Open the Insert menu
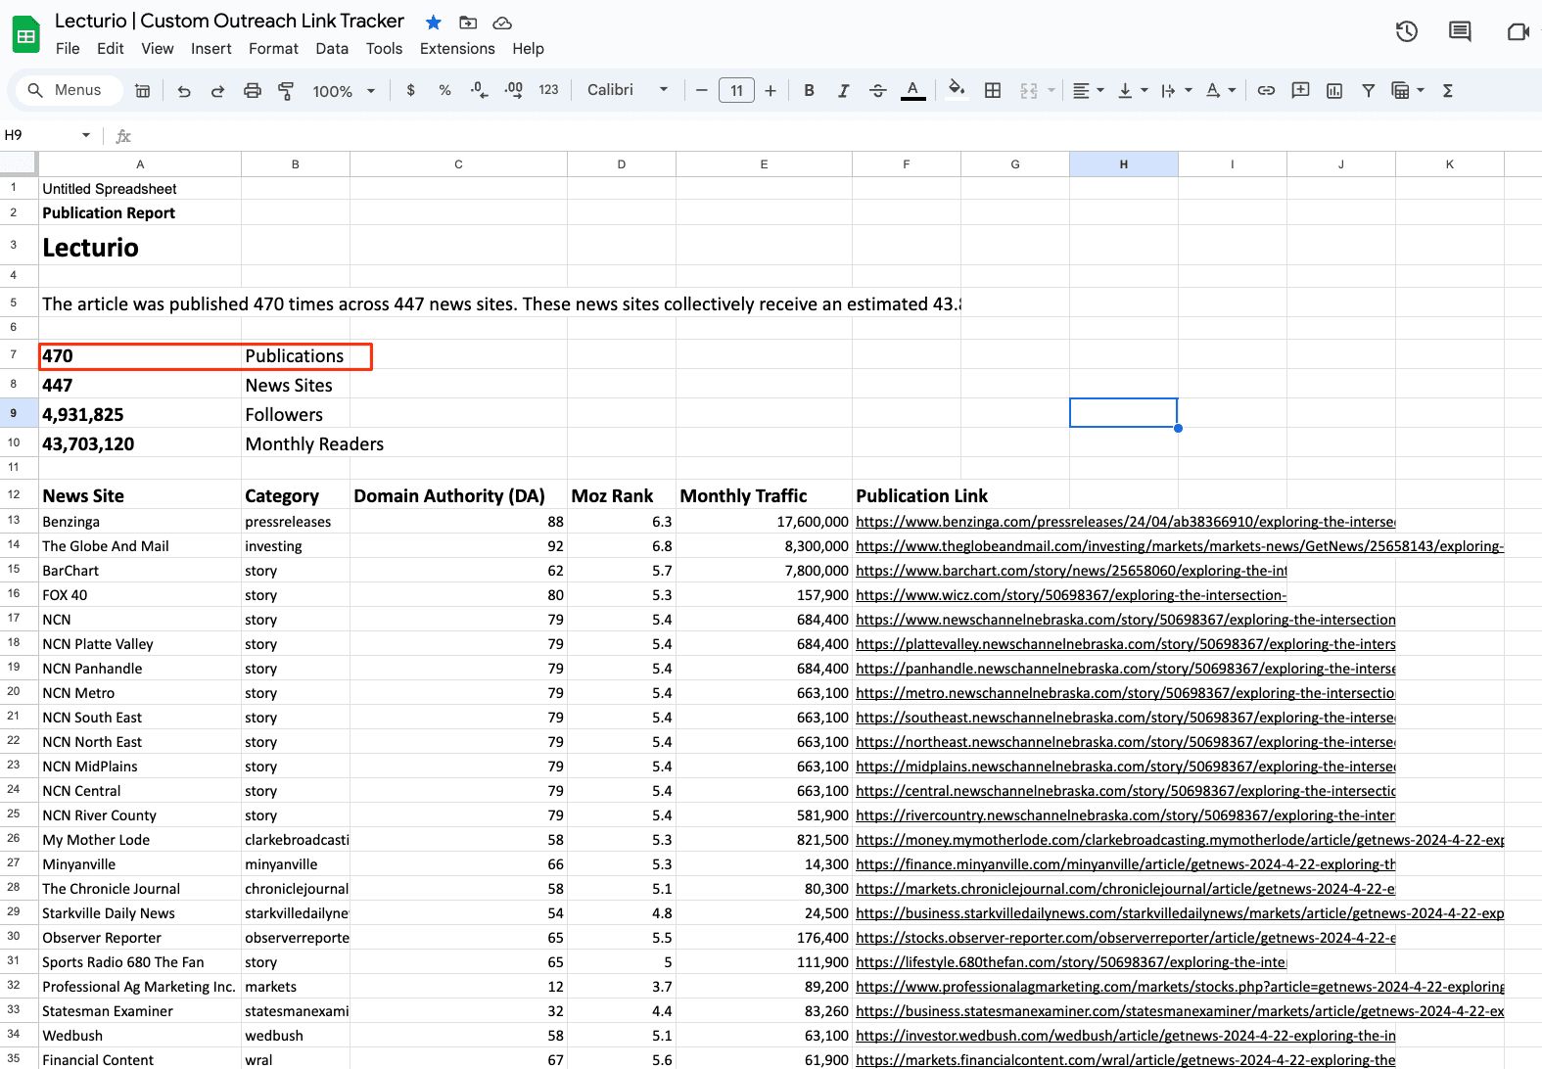The height and width of the screenshot is (1069, 1542). [211, 49]
